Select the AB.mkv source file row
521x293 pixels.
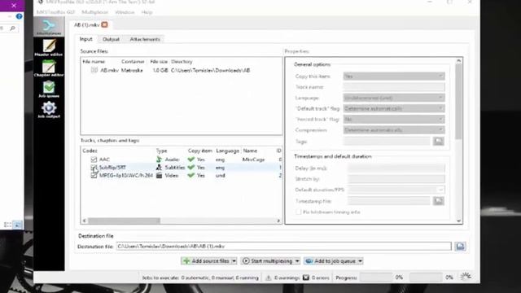coord(182,70)
